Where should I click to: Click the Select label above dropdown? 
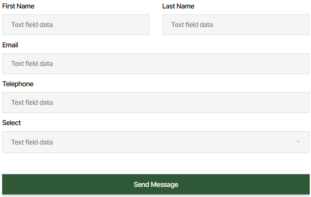(11, 123)
